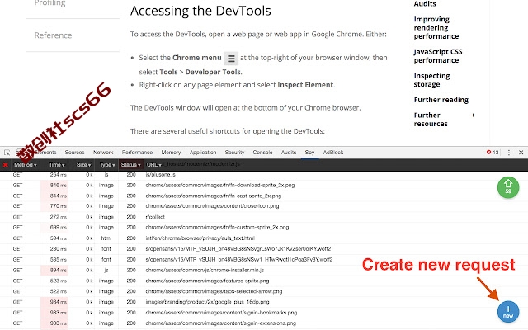Switch to the Console tab

point(262,153)
